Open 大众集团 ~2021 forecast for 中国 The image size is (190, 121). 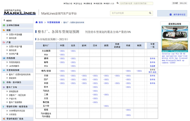62,51
